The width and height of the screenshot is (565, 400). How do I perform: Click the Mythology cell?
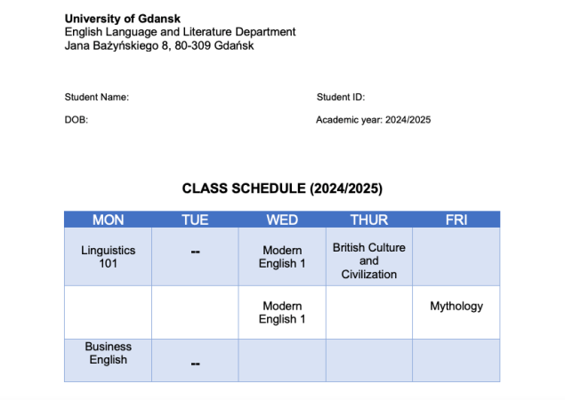click(x=456, y=312)
